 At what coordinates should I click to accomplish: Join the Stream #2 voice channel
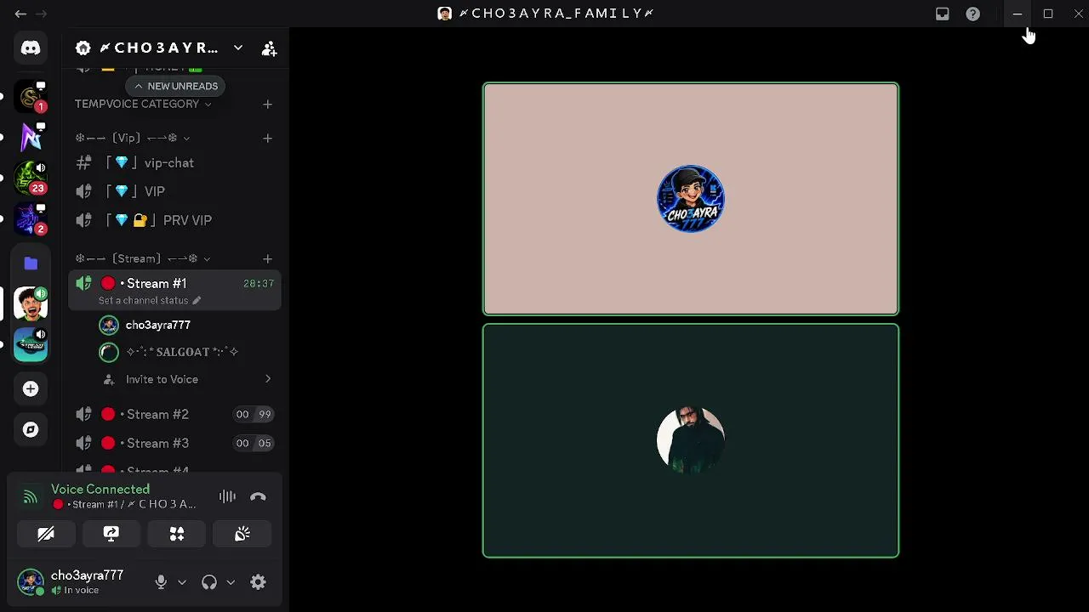point(175,415)
